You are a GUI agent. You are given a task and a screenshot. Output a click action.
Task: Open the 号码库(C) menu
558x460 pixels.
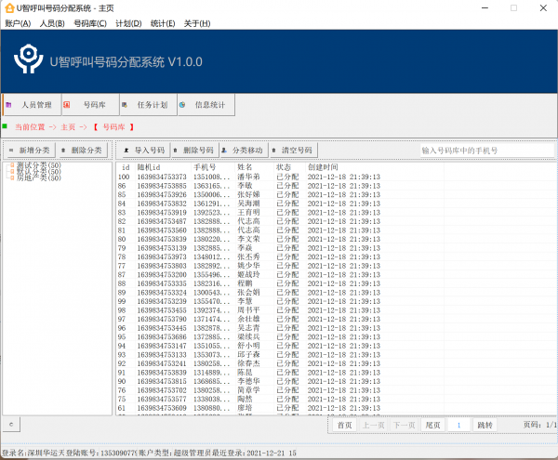point(90,23)
